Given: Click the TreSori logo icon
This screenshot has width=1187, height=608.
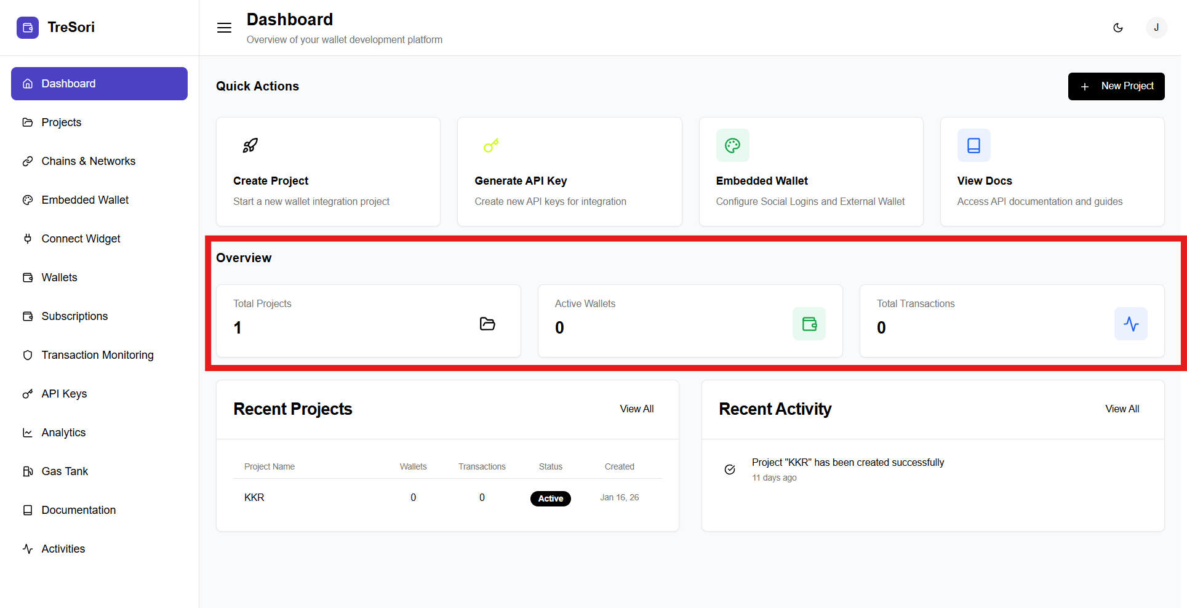Looking at the screenshot, I should coord(28,28).
